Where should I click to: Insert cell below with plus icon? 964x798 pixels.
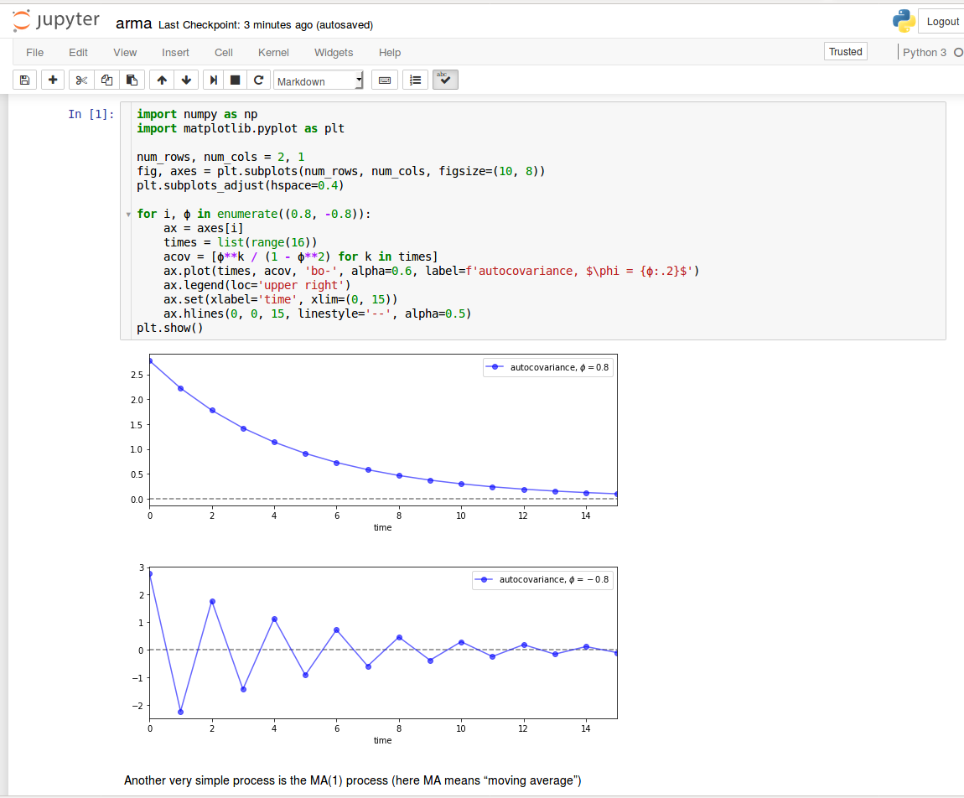pos(53,80)
